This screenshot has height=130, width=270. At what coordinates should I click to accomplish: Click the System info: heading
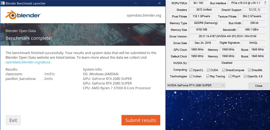pos(93,69)
